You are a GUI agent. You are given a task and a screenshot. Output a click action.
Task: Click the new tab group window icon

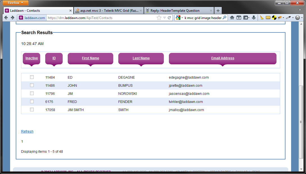239,18
